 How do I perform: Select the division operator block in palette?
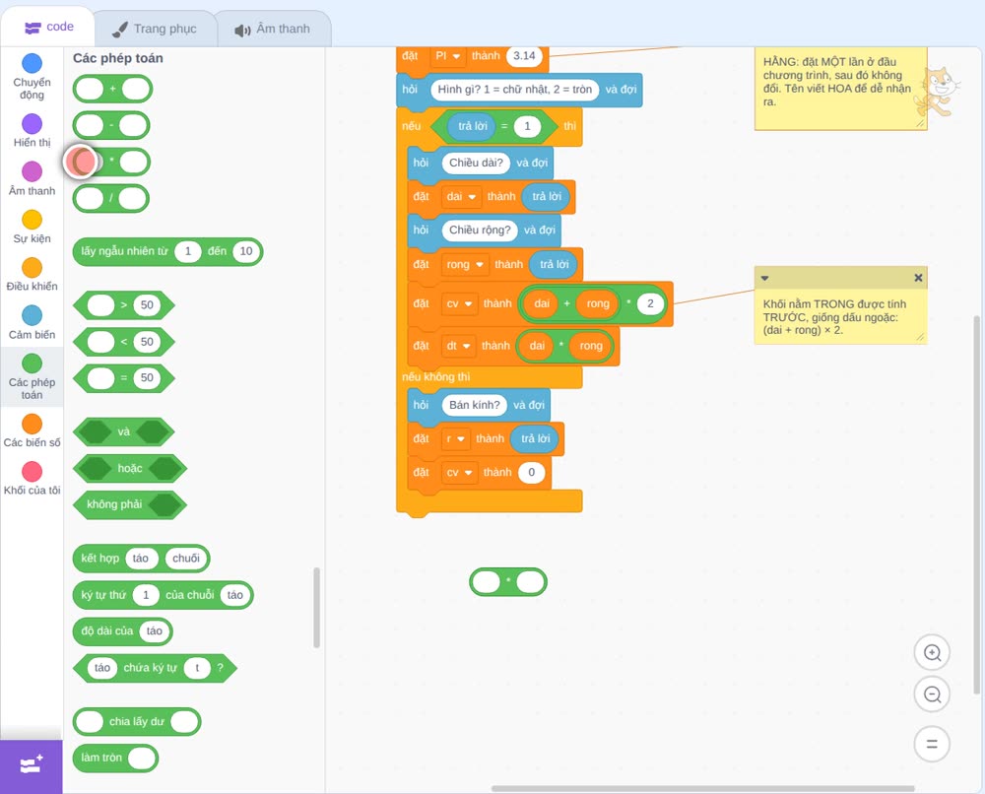click(110, 199)
